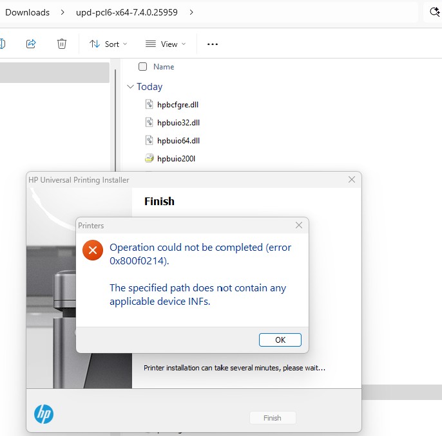Close the Printers error dialog
The image size is (442, 436).
tap(299, 225)
